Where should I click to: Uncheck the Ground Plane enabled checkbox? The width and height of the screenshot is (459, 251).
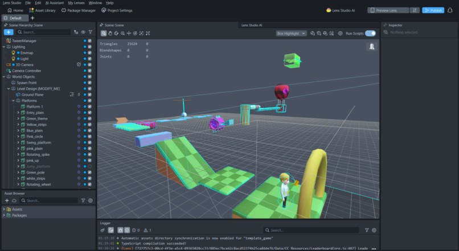point(90,94)
